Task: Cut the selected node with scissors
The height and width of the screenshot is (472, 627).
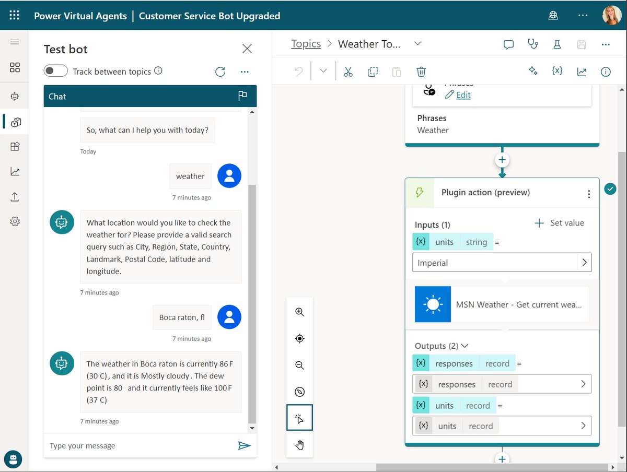Action: coord(349,72)
